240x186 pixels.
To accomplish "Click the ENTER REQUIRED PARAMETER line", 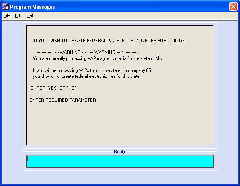I will [x=62, y=100].
